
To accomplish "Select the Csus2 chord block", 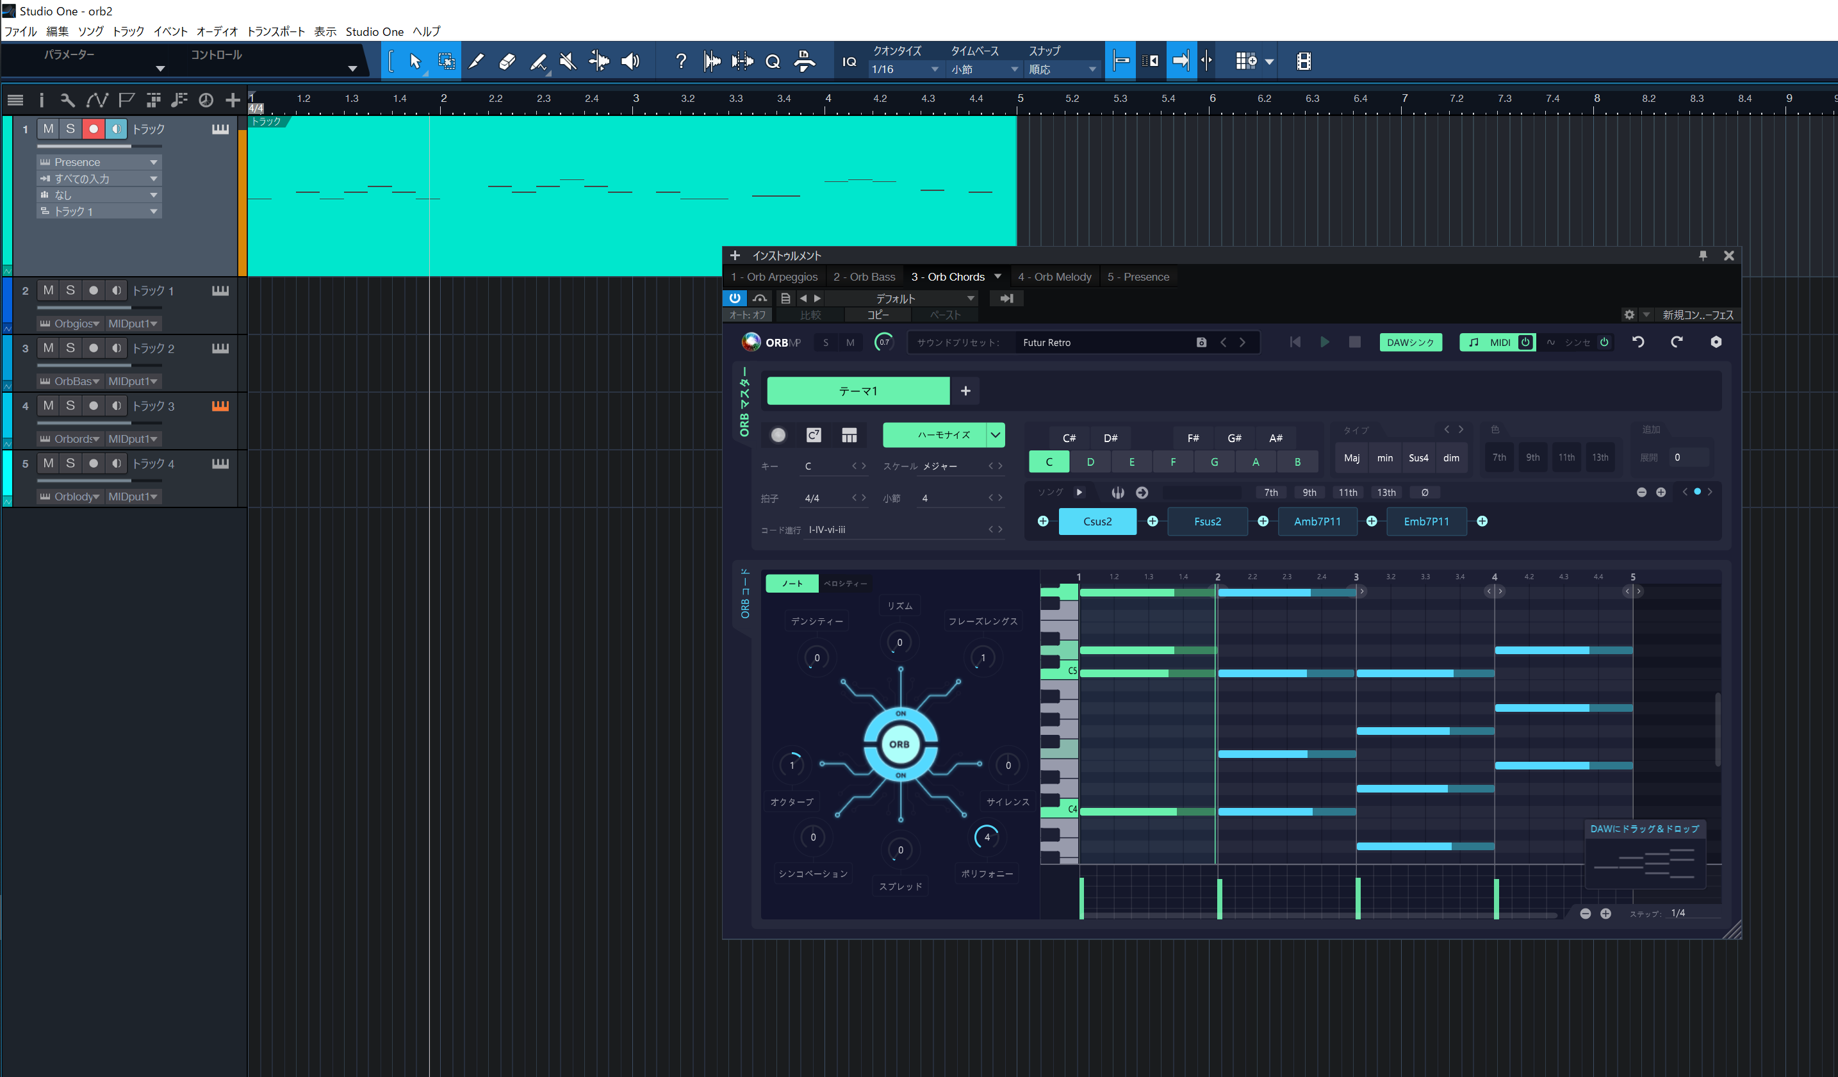I will (1097, 522).
